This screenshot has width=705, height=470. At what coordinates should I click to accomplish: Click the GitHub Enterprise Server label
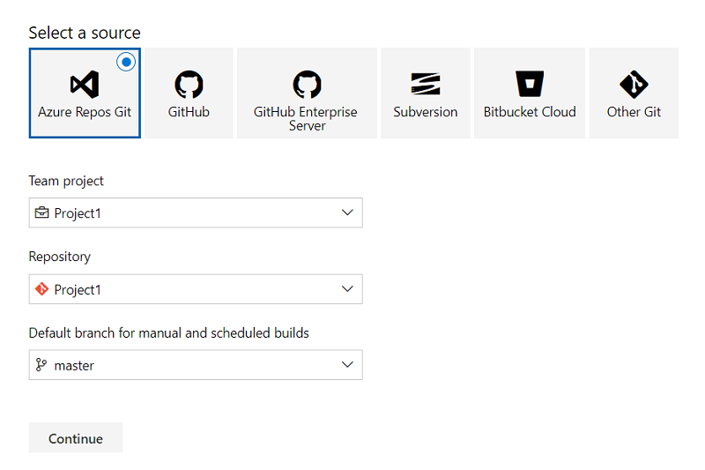click(x=306, y=118)
